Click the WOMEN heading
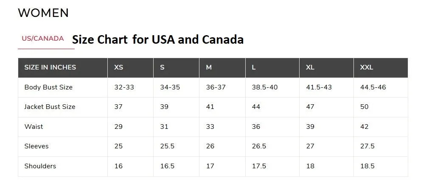This screenshot has height=195, width=429. click(43, 13)
